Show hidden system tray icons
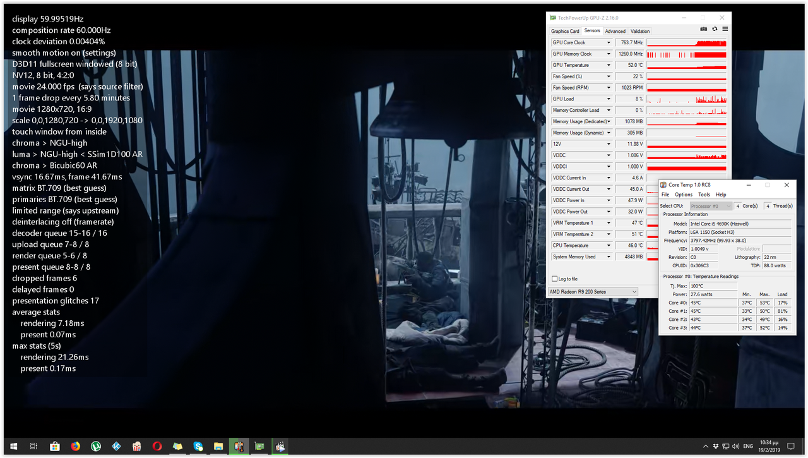The image size is (808, 458). [x=706, y=446]
